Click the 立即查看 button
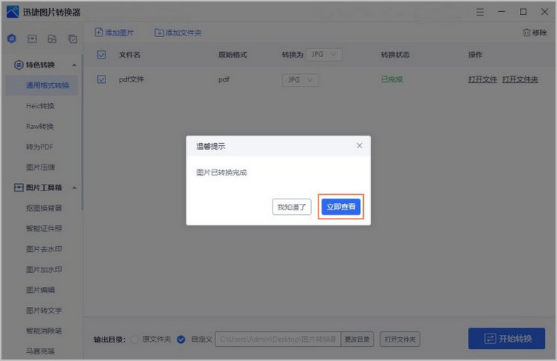The height and width of the screenshot is (361, 557). (341, 207)
